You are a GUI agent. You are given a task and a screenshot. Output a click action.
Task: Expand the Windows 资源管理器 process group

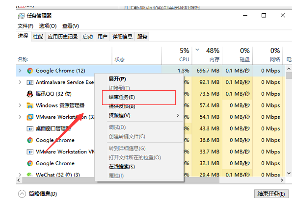(x=20, y=105)
